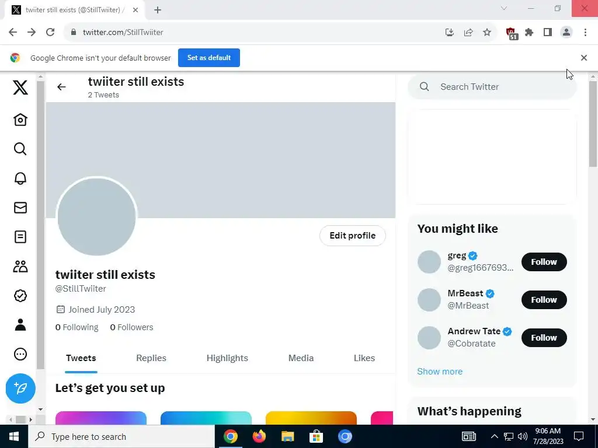View site info via padlock icon
The width and height of the screenshot is (598, 448).
coord(74,33)
